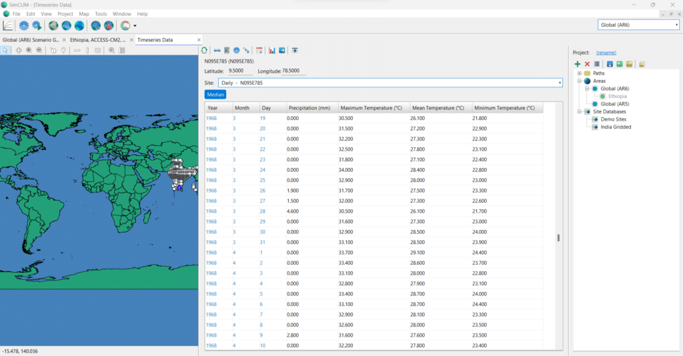
Task: Click the blue download icon in Project panel
Action: 609,64
